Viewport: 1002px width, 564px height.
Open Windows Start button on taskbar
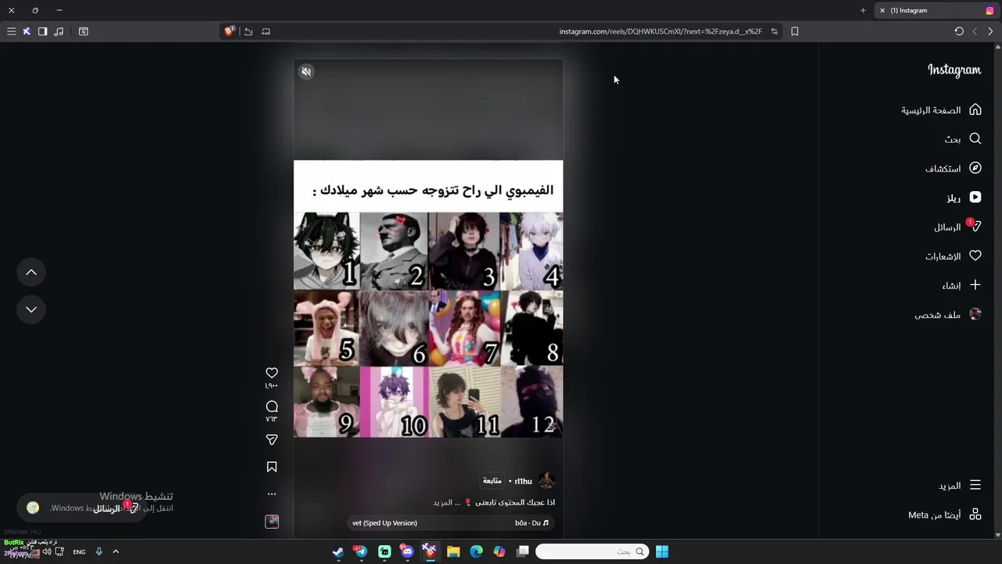(x=662, y=551)
